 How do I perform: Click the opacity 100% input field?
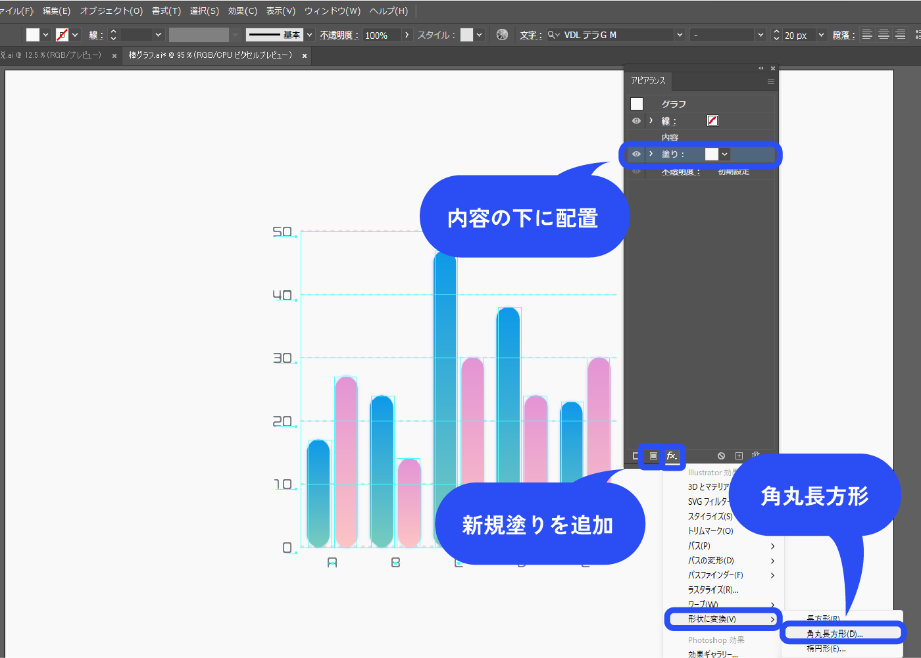pos(381,35)
